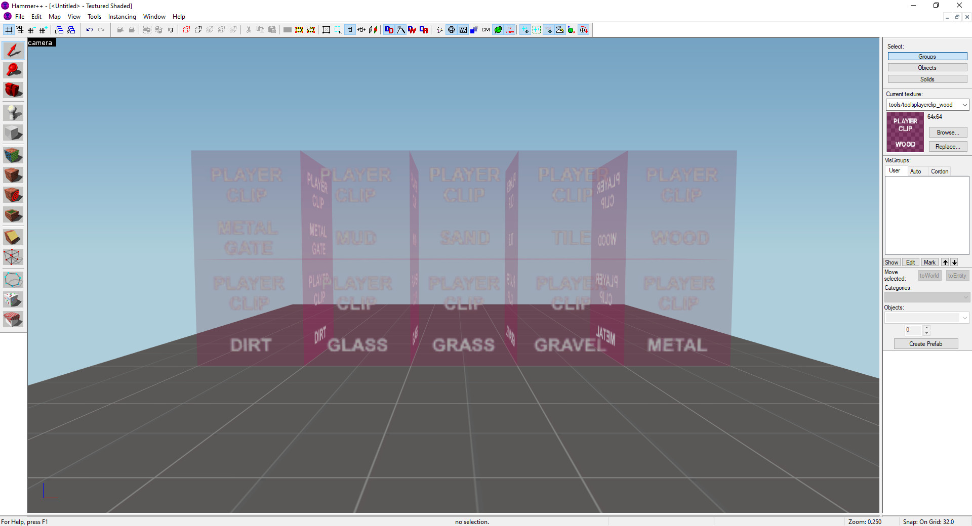
Task: Select the Selection tool arrow
Action: coord(13,50)
